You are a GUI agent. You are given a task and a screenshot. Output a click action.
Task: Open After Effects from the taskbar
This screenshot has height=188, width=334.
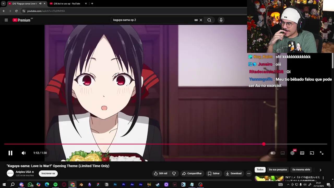(132, 185)
